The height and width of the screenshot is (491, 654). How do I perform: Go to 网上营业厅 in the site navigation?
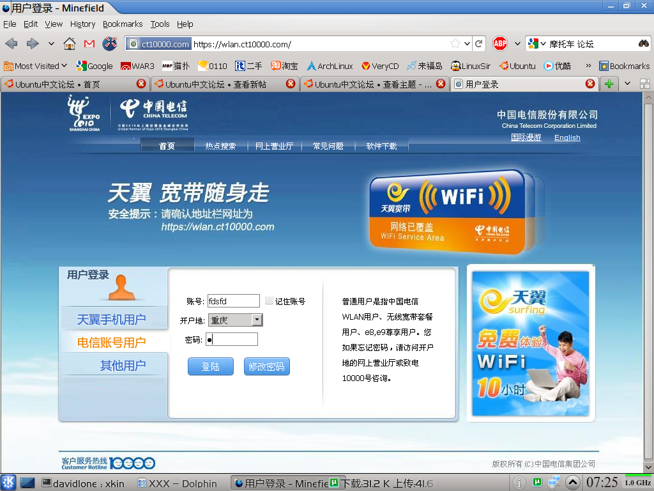click(274, 146)
